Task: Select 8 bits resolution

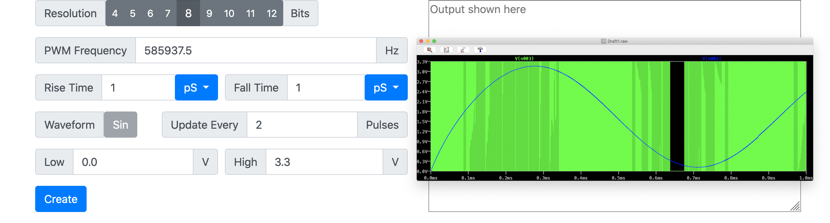Action: point(188,13)
